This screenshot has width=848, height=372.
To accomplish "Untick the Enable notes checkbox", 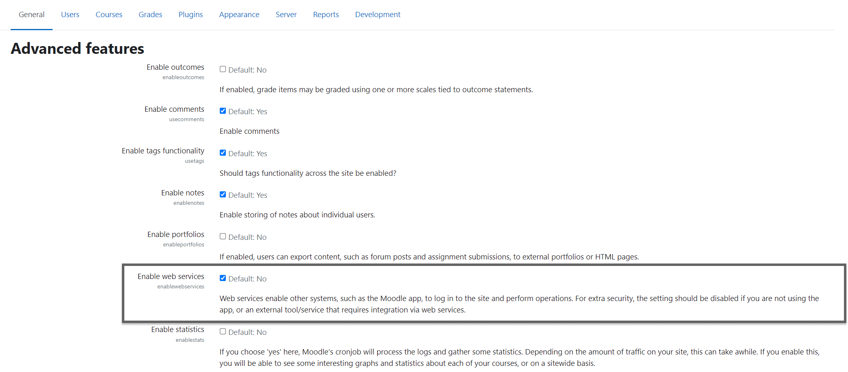I will 223,195.
